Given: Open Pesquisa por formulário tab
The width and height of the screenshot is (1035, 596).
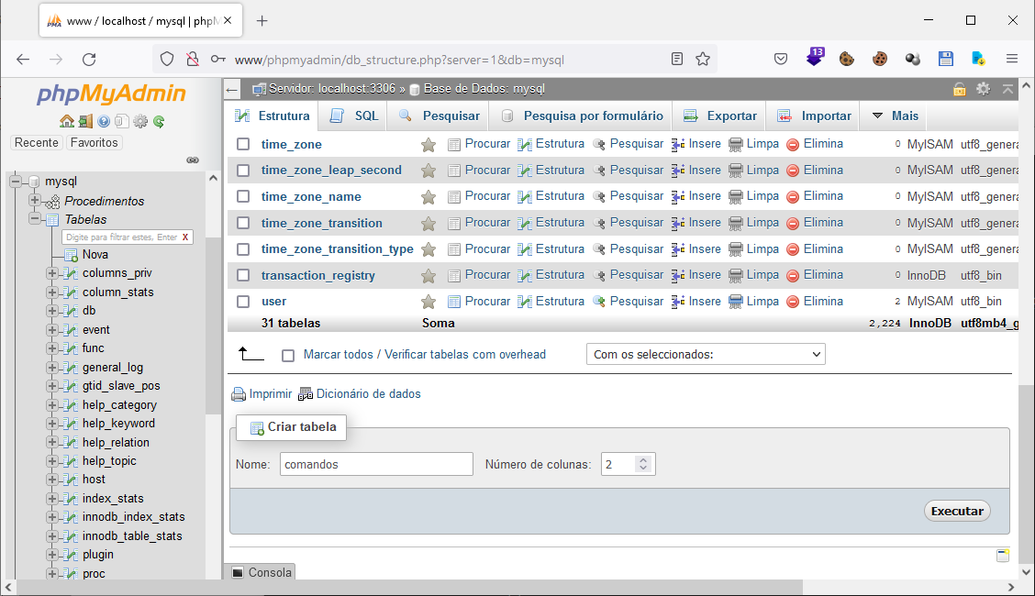Looking at the screenshot, I should coord(582,116).
